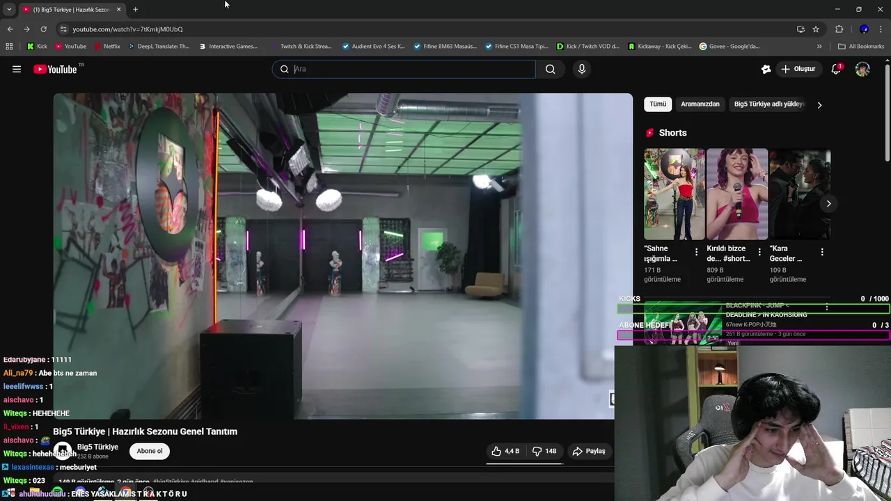Open a new browser tab
The image size is (891, 501).
tap(135, 9)
